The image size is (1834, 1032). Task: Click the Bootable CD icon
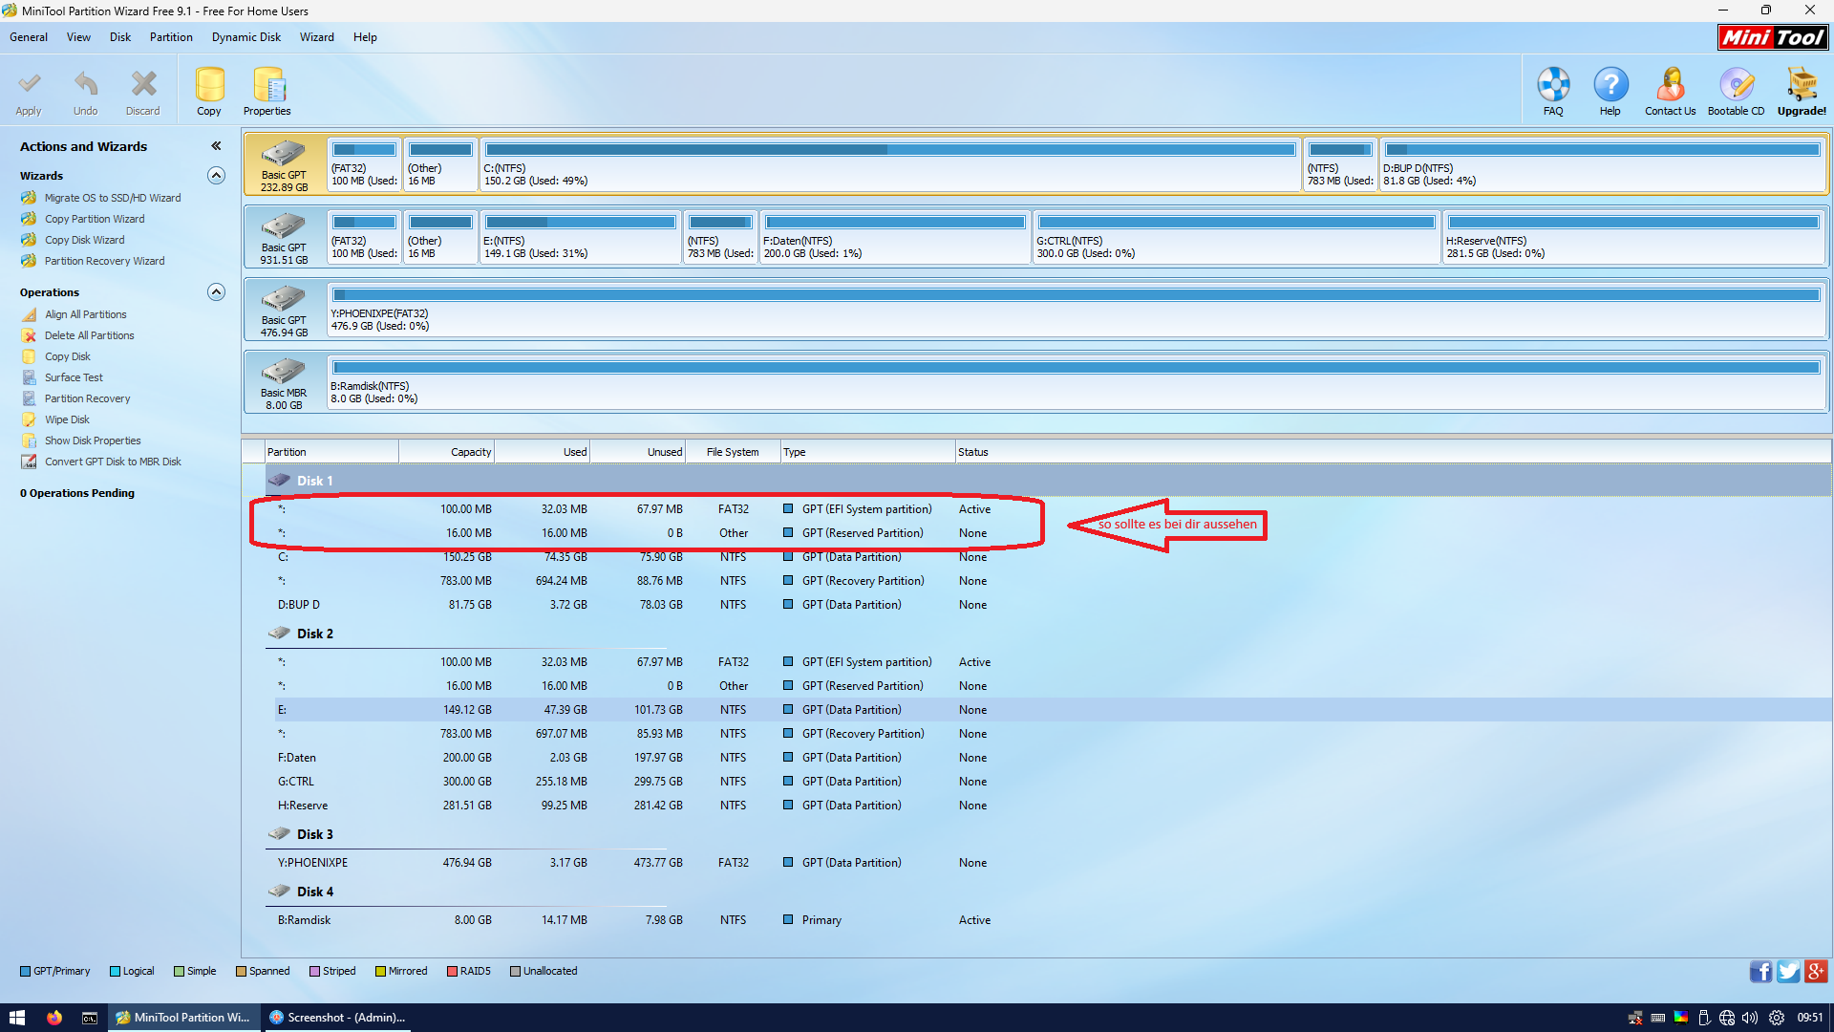click(1736, 85)
